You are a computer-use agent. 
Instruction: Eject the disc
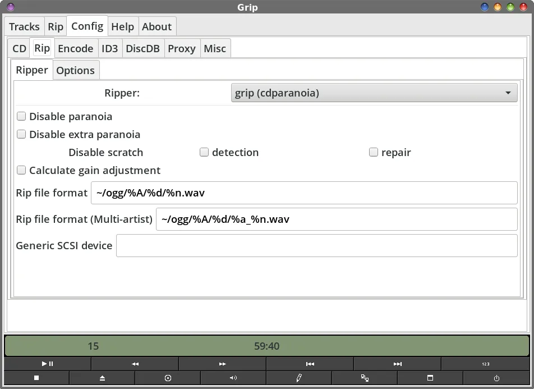pos(102,378)
